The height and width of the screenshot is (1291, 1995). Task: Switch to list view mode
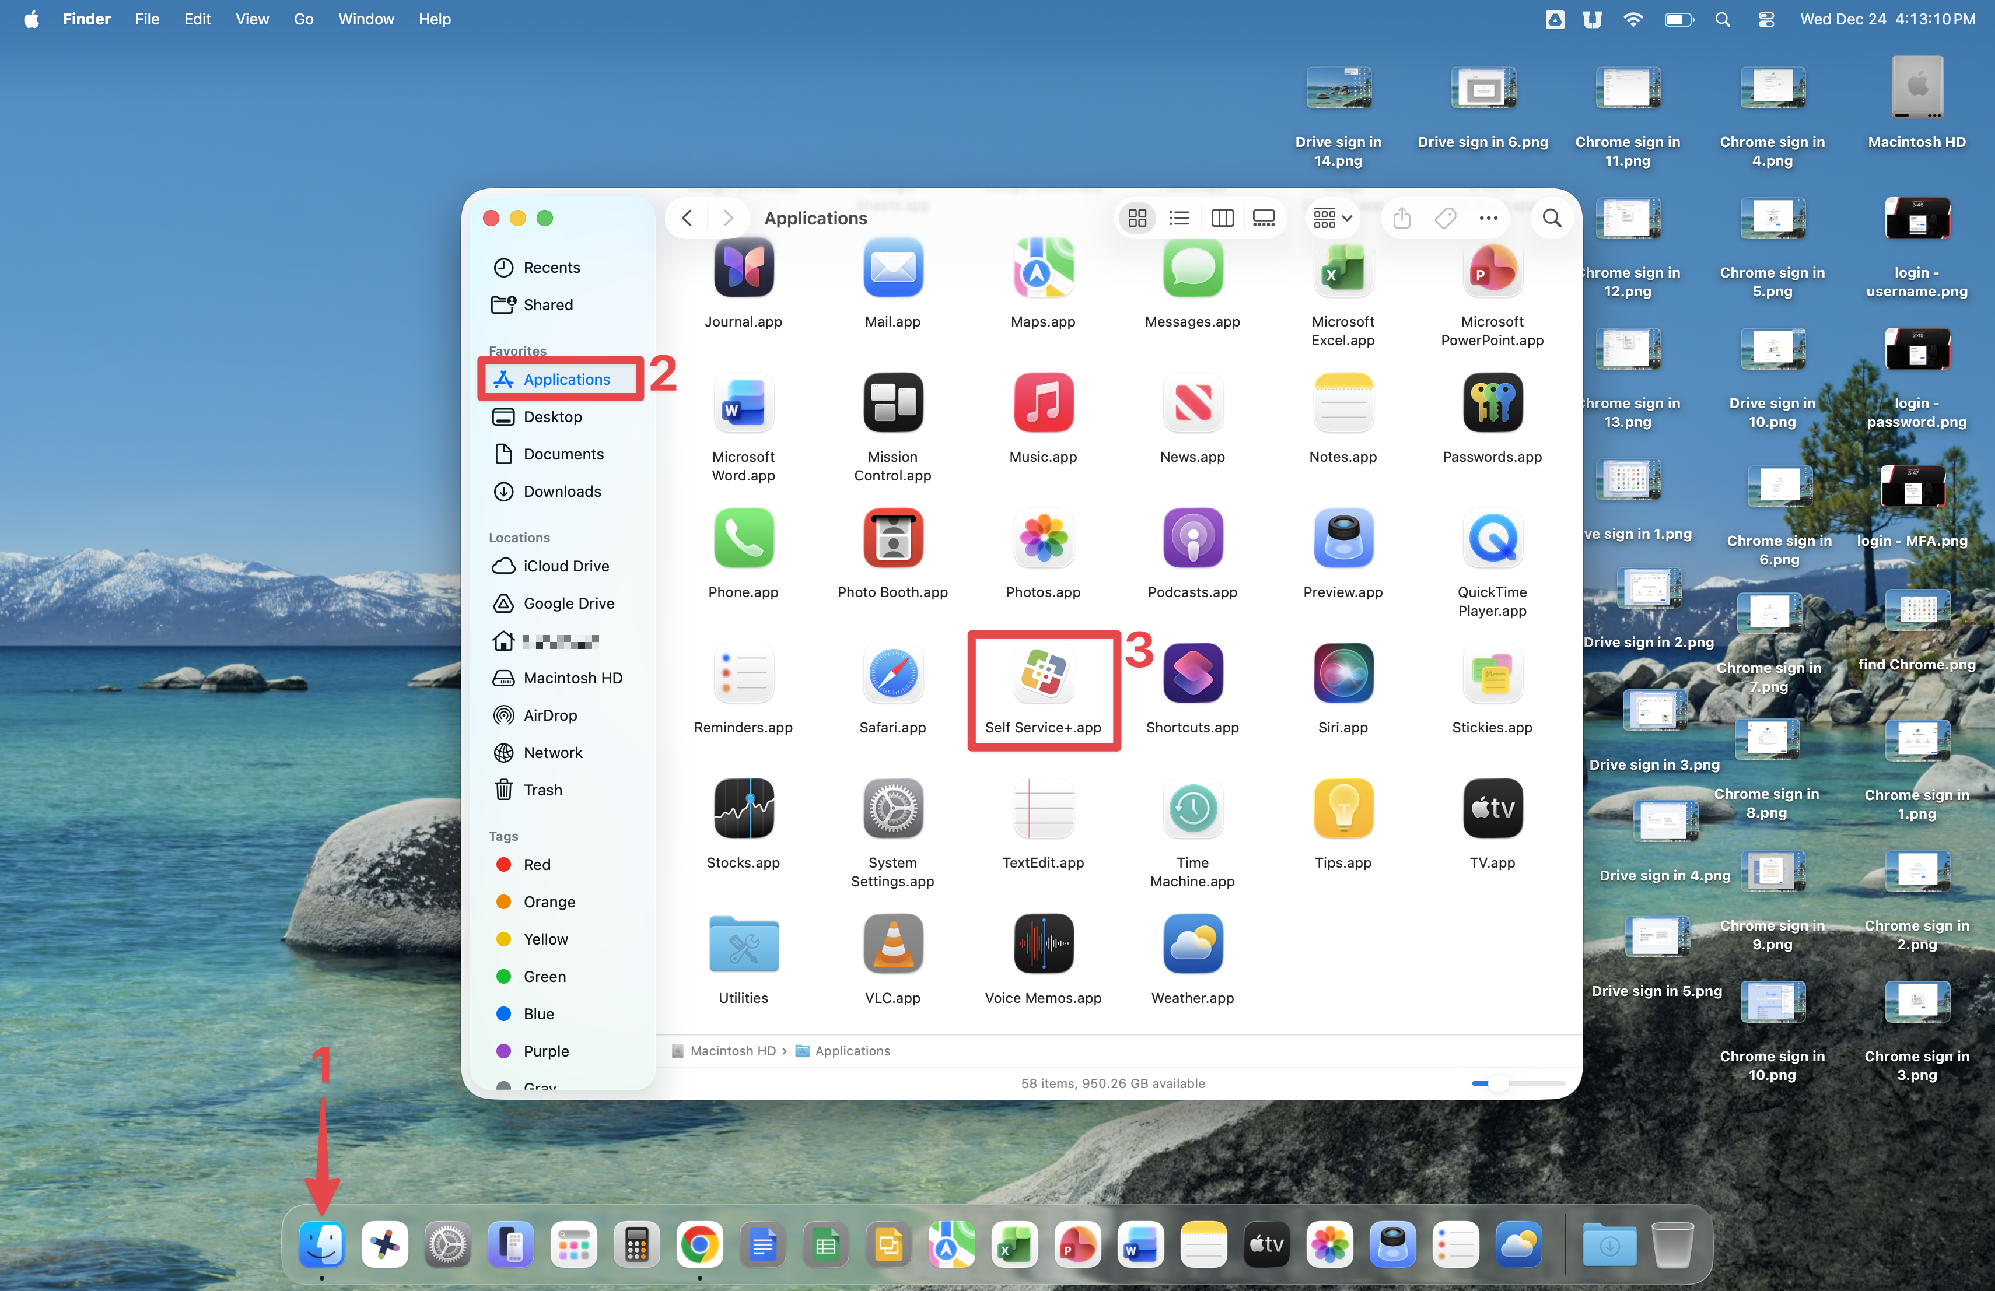[x=1179, y=219]
